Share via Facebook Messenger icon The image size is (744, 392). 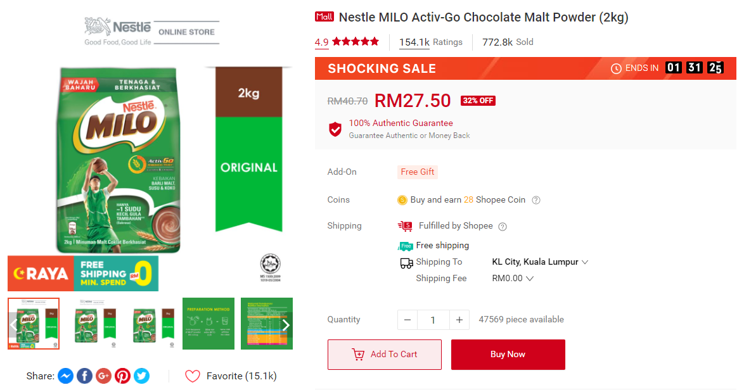[65, 376]
